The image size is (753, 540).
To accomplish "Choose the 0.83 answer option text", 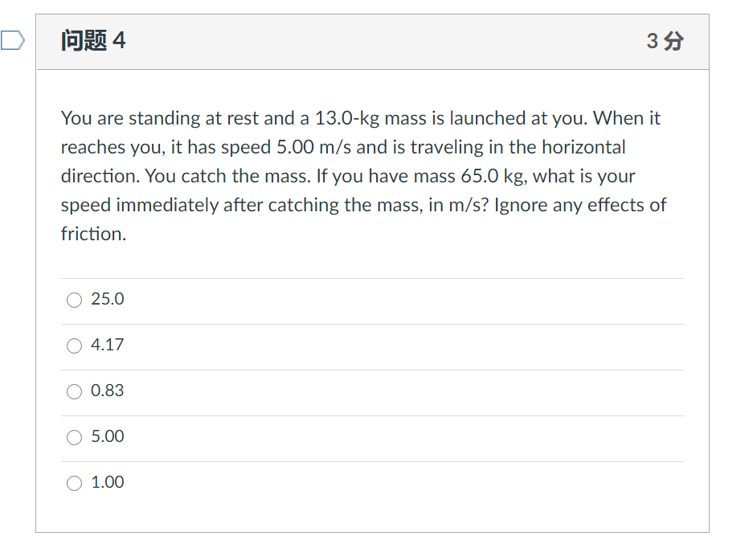I will [x=108, y=391].
